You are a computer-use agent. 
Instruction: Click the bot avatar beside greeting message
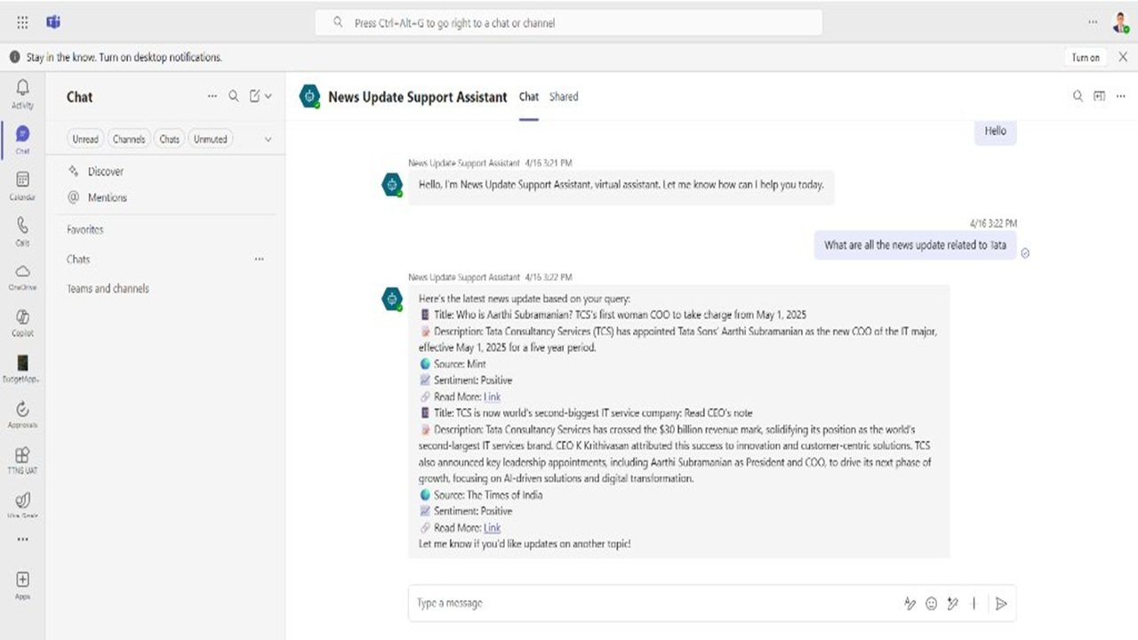pyautogui.click(x=392, y=184)
